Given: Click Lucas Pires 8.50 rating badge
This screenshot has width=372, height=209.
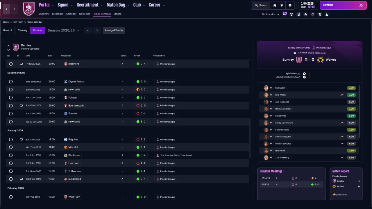Looking at the screenshot, I should [x=351, y=116].
